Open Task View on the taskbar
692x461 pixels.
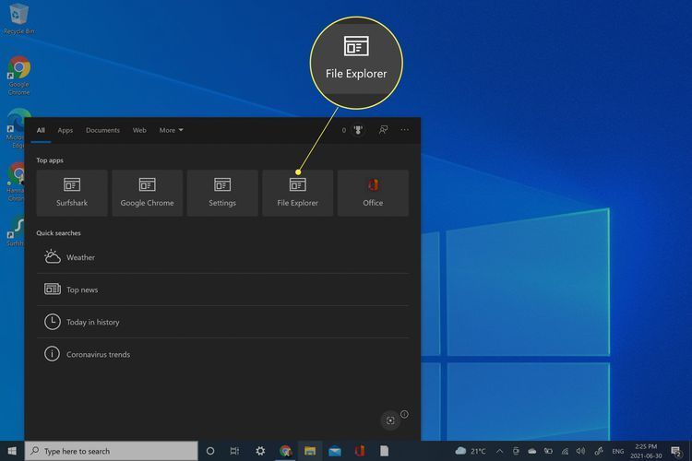(x=234, y=451)
